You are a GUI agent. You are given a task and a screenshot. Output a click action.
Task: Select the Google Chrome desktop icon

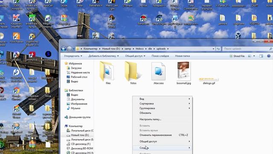(x=16, y=94)
